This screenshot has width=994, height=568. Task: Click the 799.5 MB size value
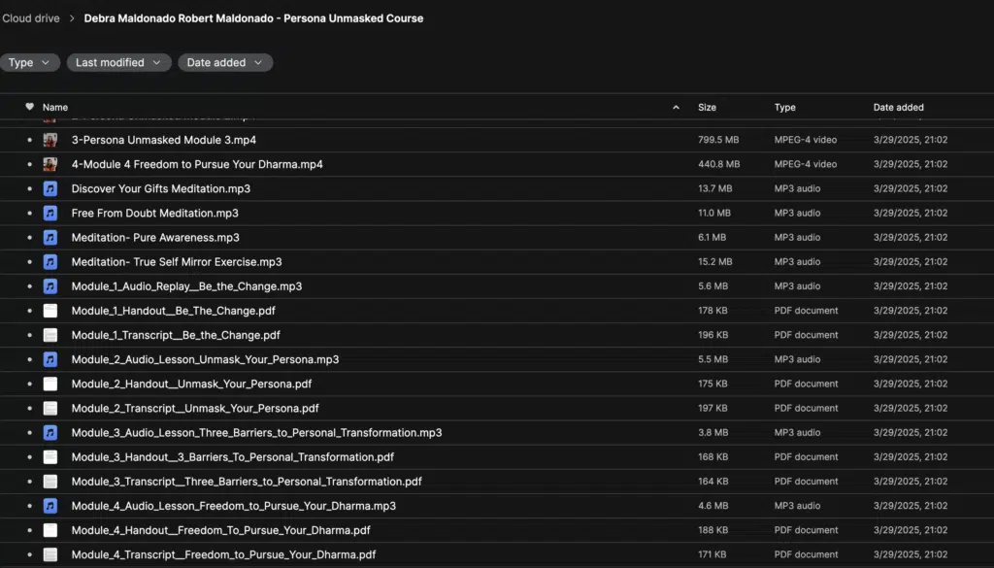pyautogui.click(x=718, y=140)
